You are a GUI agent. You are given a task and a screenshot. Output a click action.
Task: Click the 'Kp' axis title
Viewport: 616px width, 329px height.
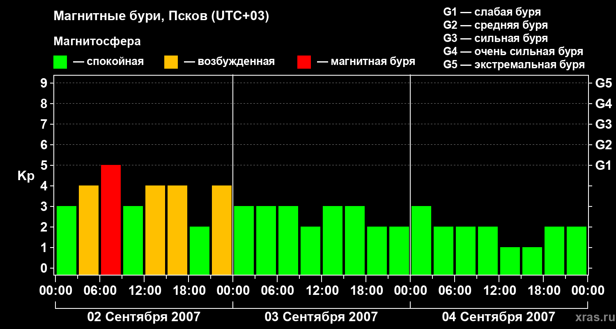[x=26, y=176]
